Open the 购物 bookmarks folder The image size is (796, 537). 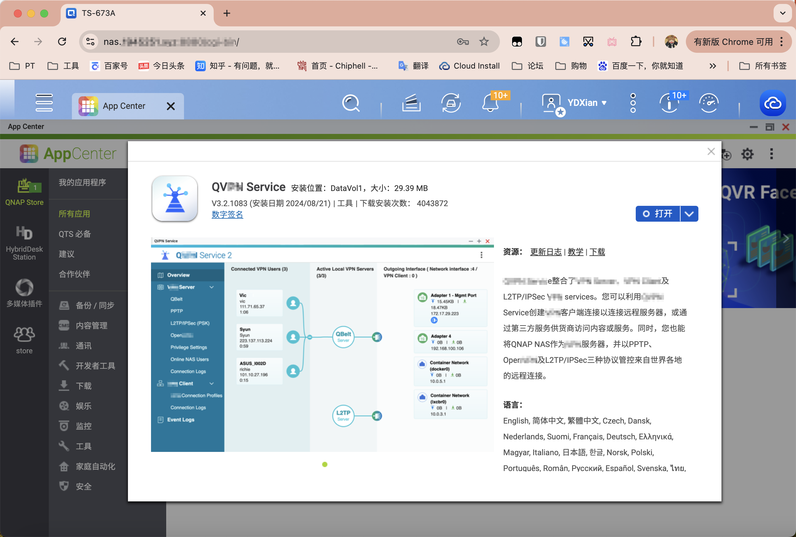571,66
